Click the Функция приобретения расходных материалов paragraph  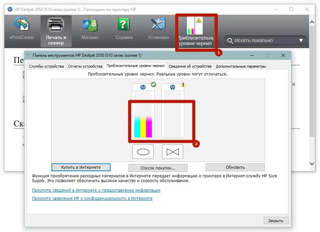pyautogui.click(x=155, y=178)
